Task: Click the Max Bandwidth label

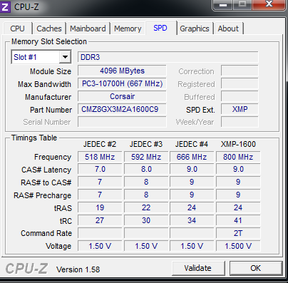Action: pos(44,84)
